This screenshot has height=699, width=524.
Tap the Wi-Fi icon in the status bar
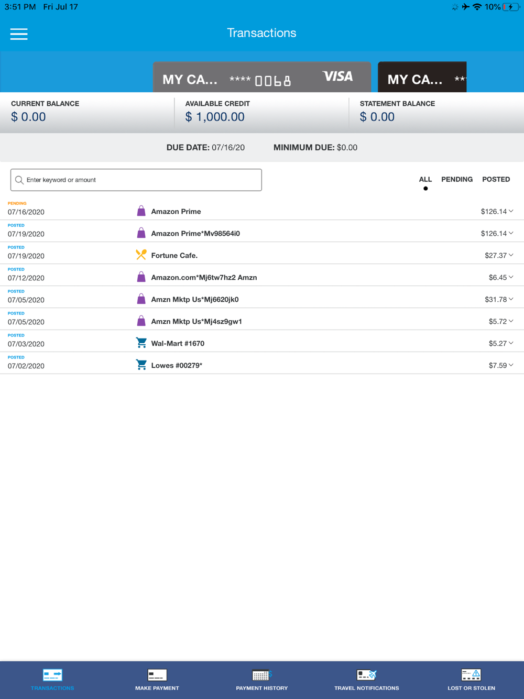[477, 7]
